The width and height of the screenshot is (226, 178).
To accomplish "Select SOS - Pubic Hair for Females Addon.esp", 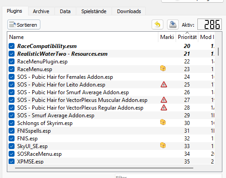I will (x=65, y=77).
